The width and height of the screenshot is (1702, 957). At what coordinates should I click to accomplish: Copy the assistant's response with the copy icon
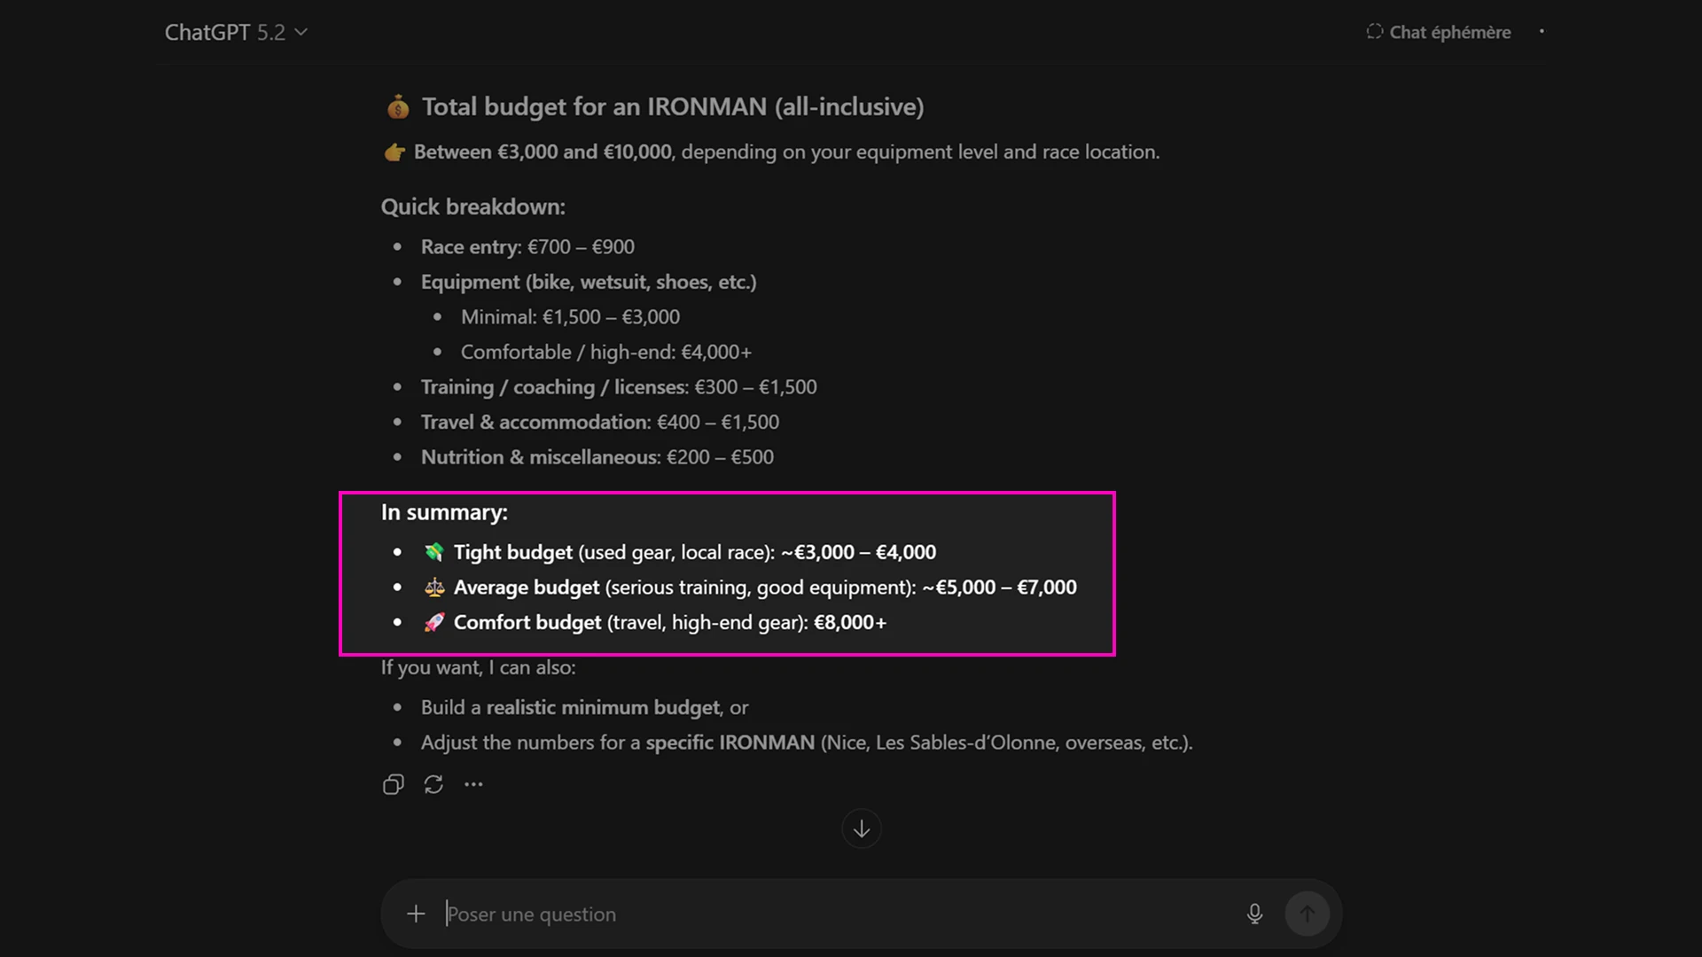pyautogui.click(x=393, y=784)
